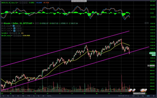Remove MA (55, close) using its X icon
The height and width of the screenshot is (98, 157).
[21, 36]
